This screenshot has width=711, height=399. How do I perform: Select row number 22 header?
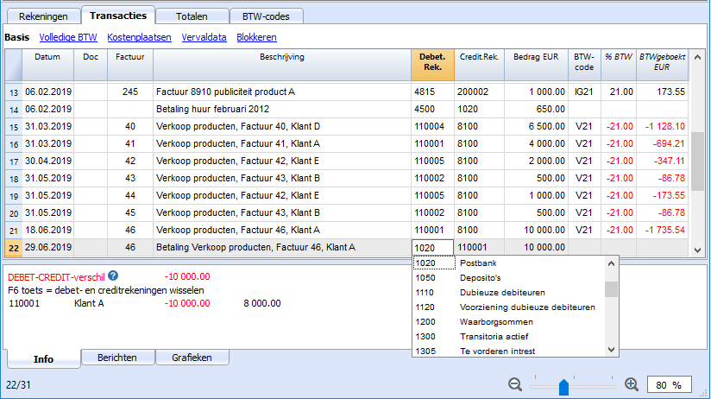click(14, 248)
